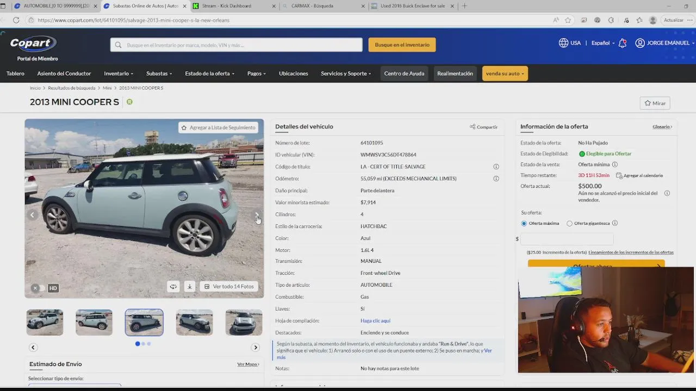The image size is (696, 391).
Task: Expand the Estado de la oferta menu
Action: [209, 73]
